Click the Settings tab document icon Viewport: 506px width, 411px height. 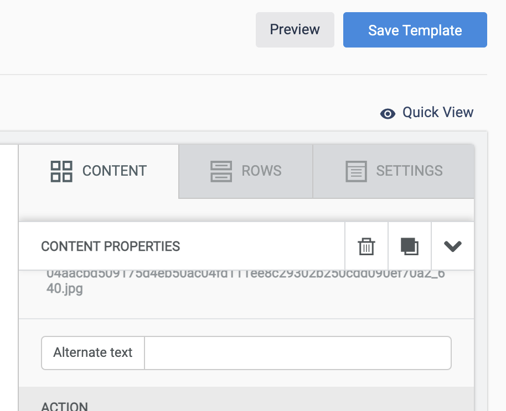[357, 171]
